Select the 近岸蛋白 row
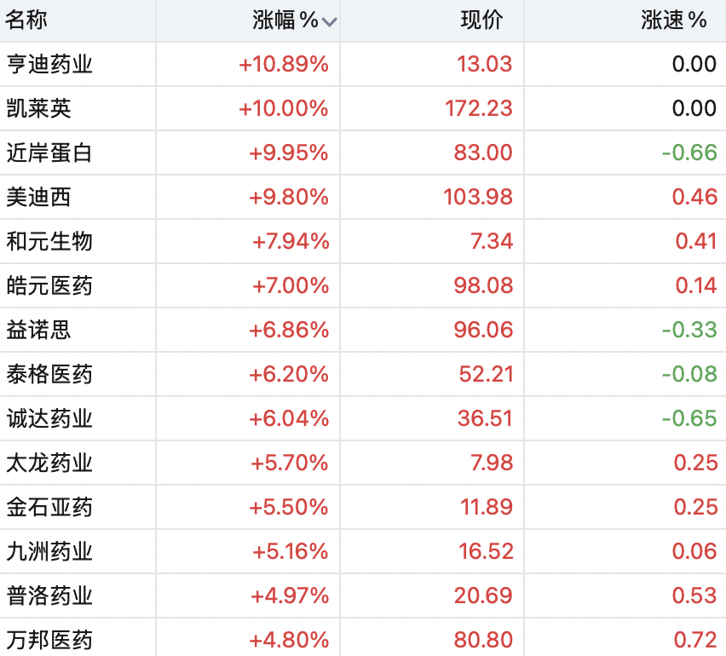This screenshot has height=656, width=726. [363, 152]
